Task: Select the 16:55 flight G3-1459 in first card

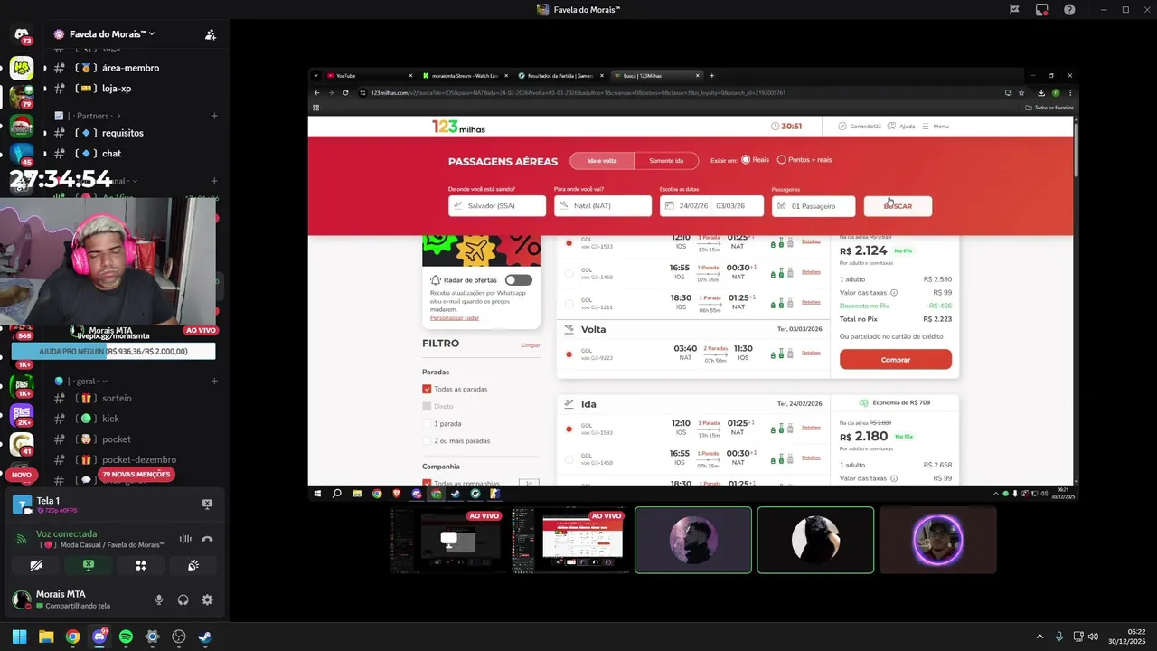Action: point(569,272)
